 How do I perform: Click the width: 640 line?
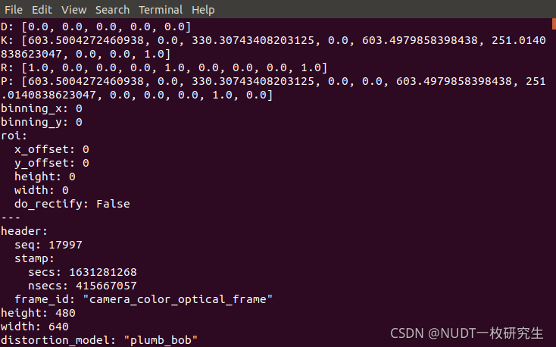tap(34, 327)
